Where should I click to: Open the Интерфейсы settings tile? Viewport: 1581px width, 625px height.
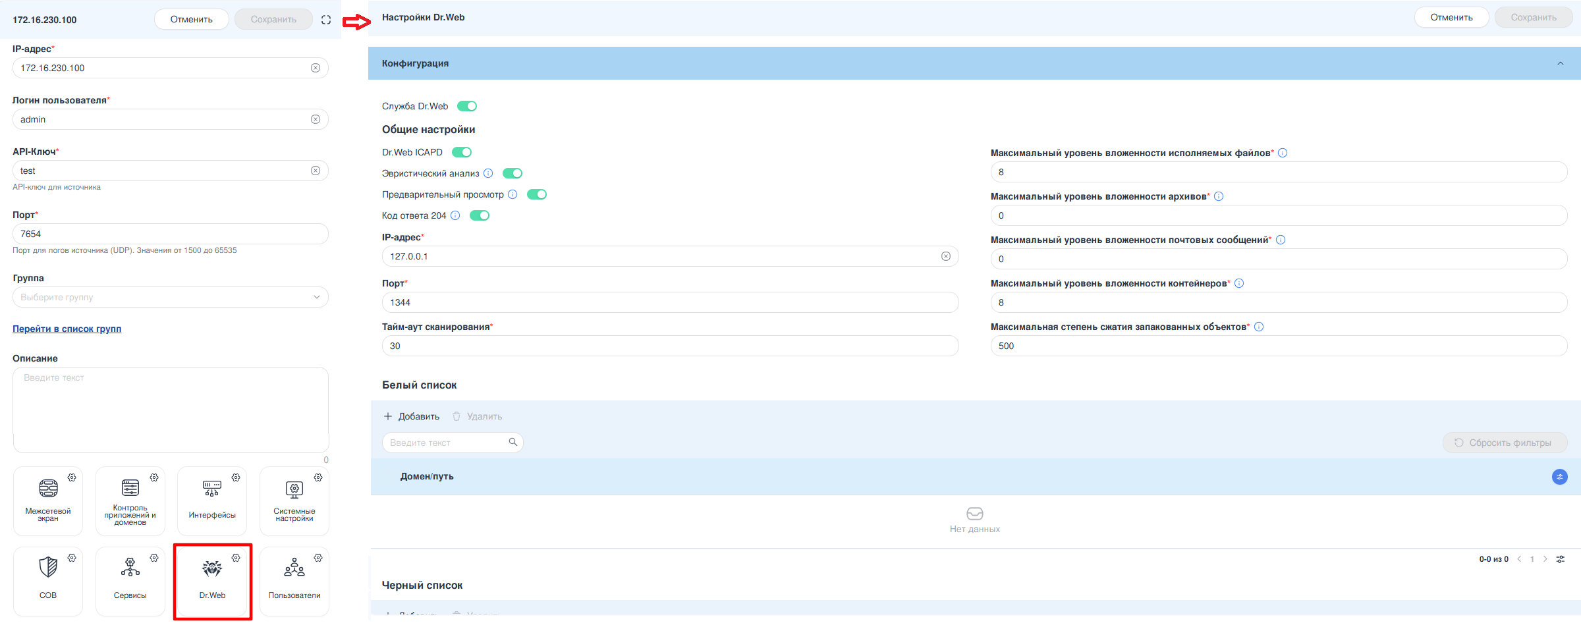point(211,501)
